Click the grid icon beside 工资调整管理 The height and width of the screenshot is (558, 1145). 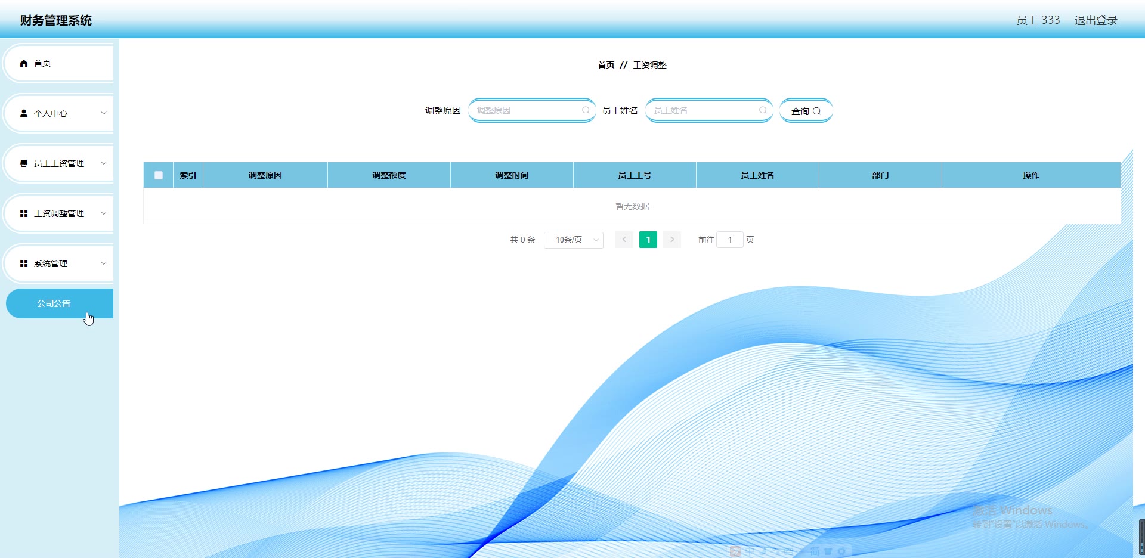24,213
